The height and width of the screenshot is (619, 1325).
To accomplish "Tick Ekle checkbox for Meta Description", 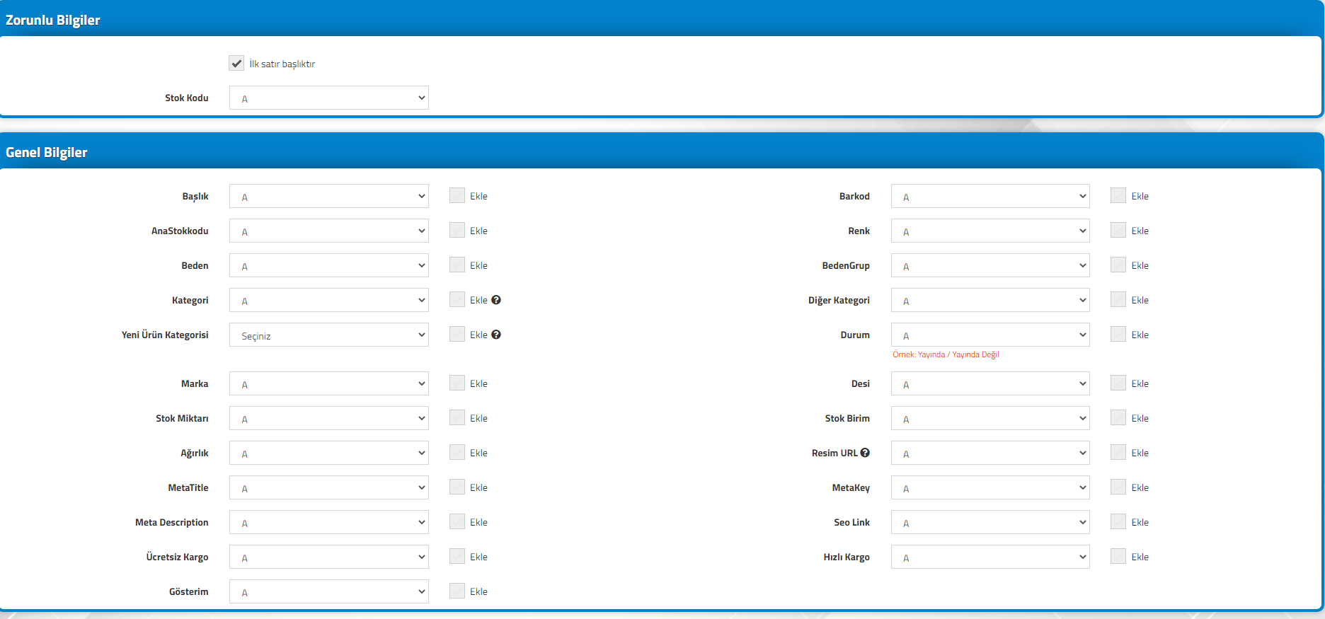I will pyautogui.click(x=457, y=521).
